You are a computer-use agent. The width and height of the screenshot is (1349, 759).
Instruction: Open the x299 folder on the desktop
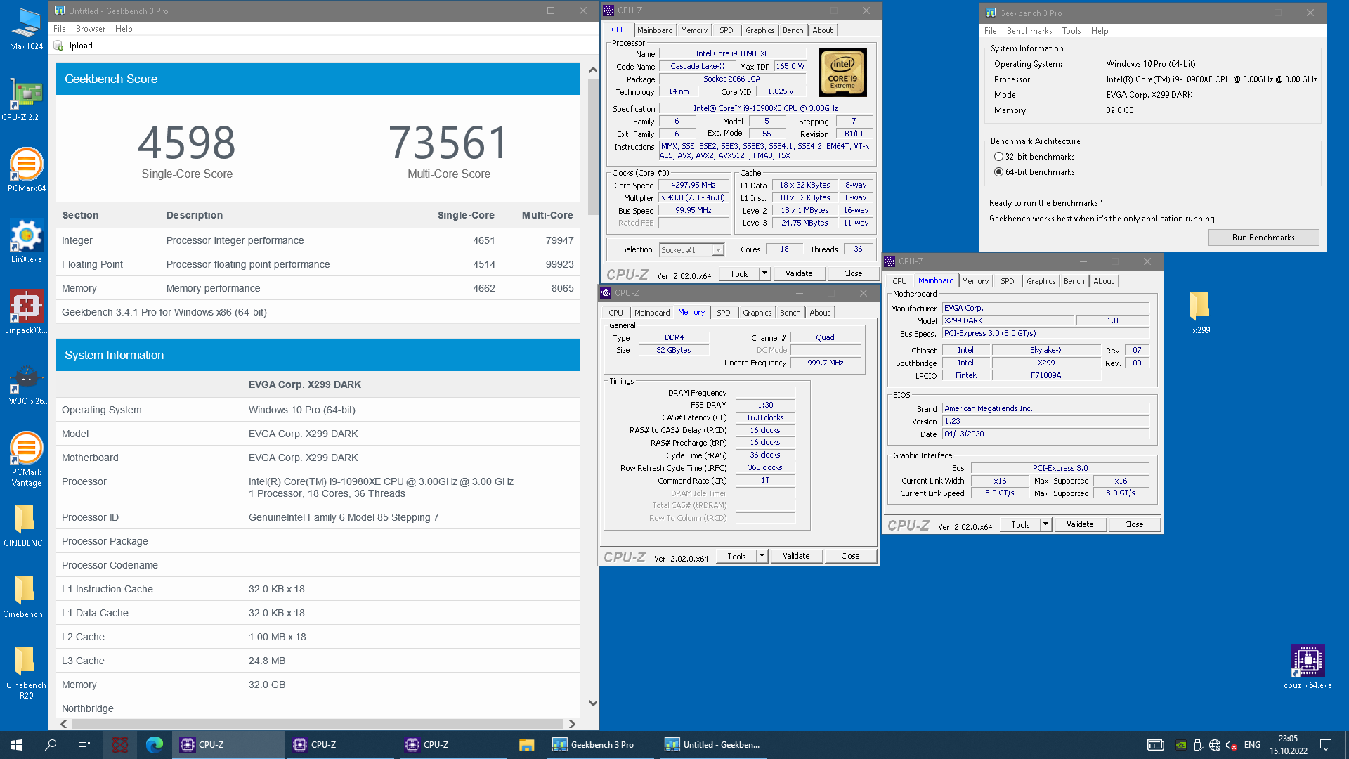pos(1200,313)
